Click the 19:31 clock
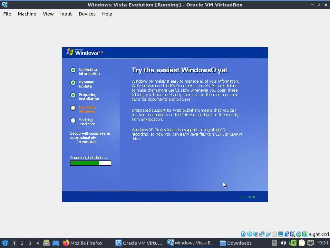The width and height of the screenshot is (330, 248). [322, 243]
